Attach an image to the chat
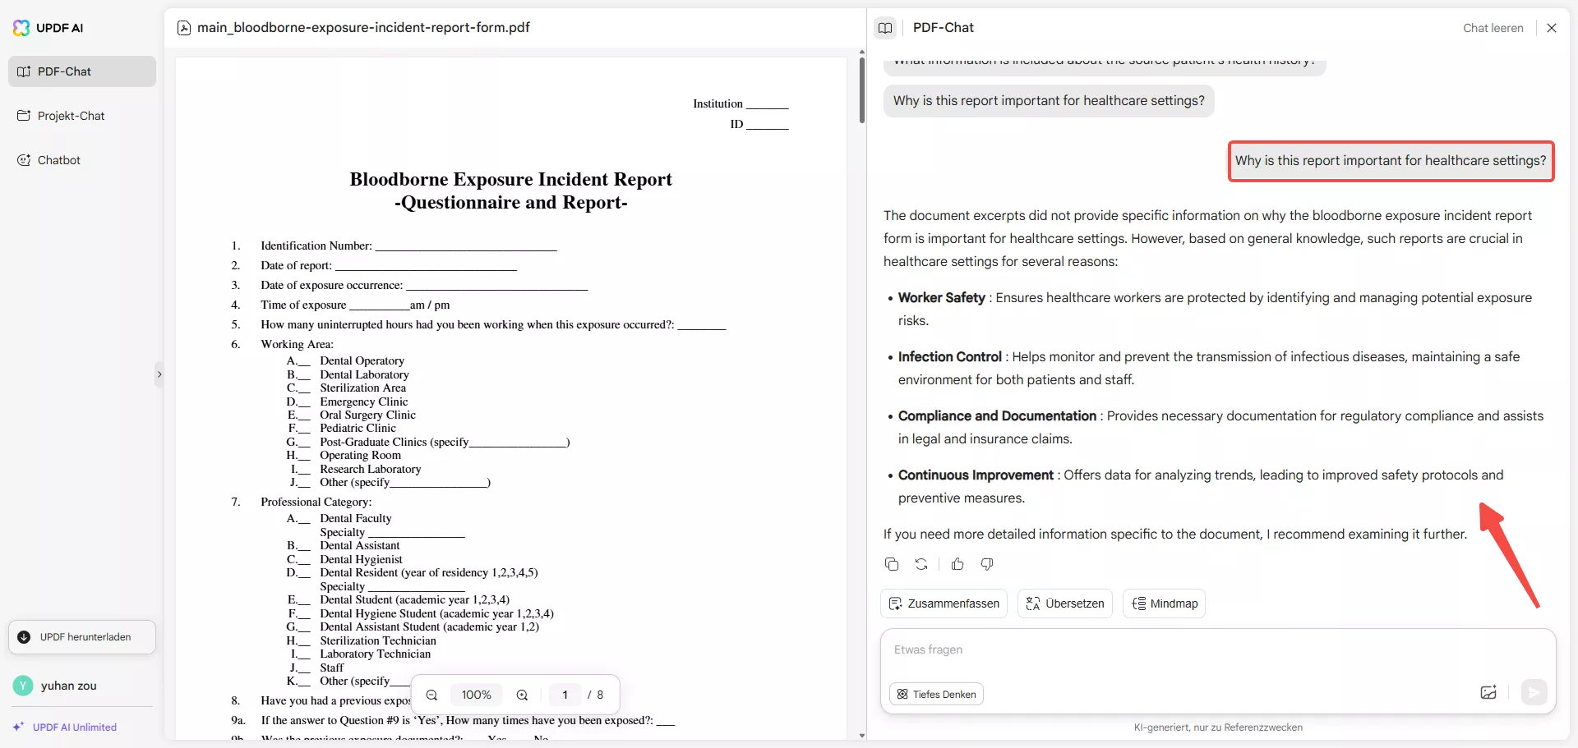This screenshot has width=1578, height=748. tap(1488, 693)
